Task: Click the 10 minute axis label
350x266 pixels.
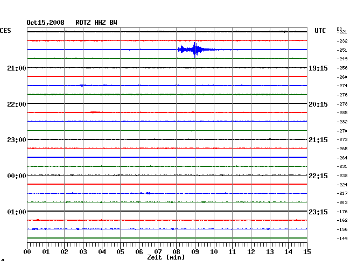Action: pos(214,252)
